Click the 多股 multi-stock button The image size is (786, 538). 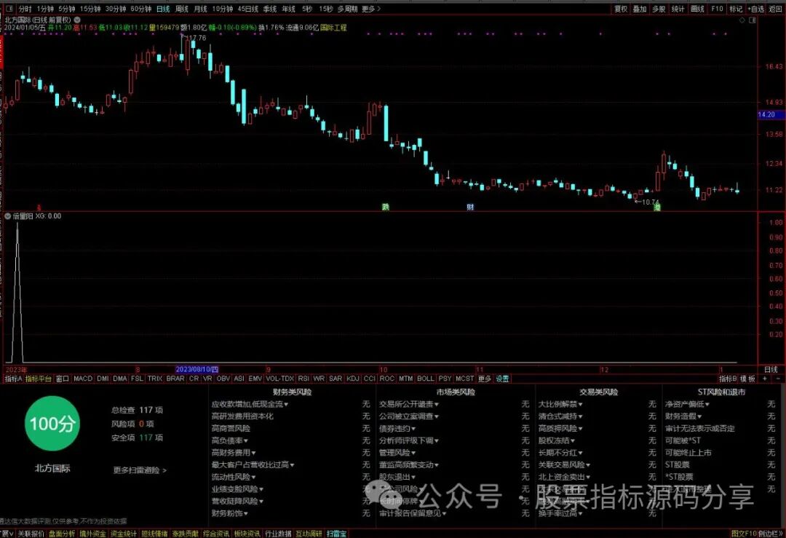659,9
